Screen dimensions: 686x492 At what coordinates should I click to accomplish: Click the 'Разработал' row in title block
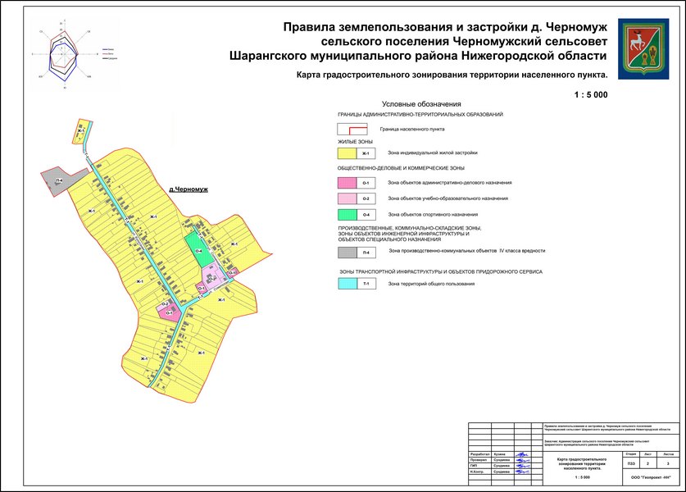pos(479,453)
